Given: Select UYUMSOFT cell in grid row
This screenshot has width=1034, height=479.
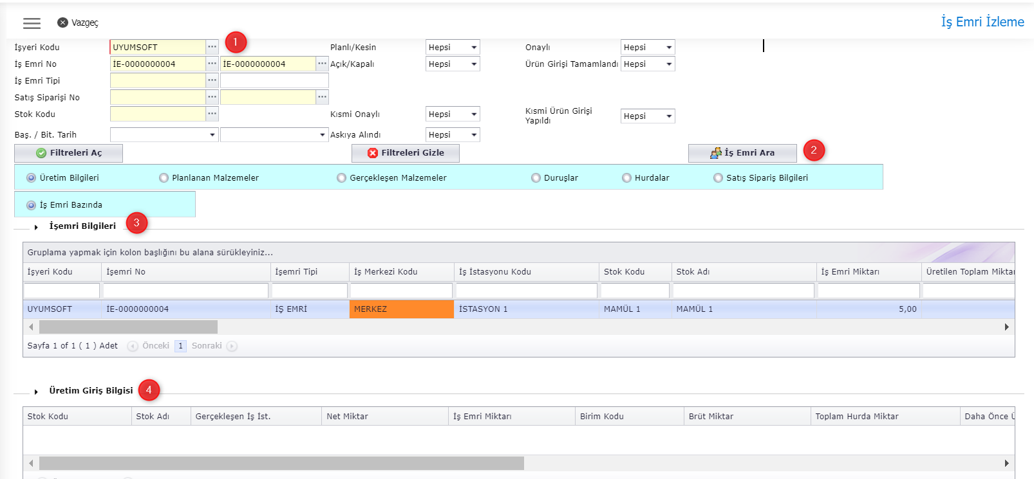Looking at the screenshot, I should (x=62, y=309).
